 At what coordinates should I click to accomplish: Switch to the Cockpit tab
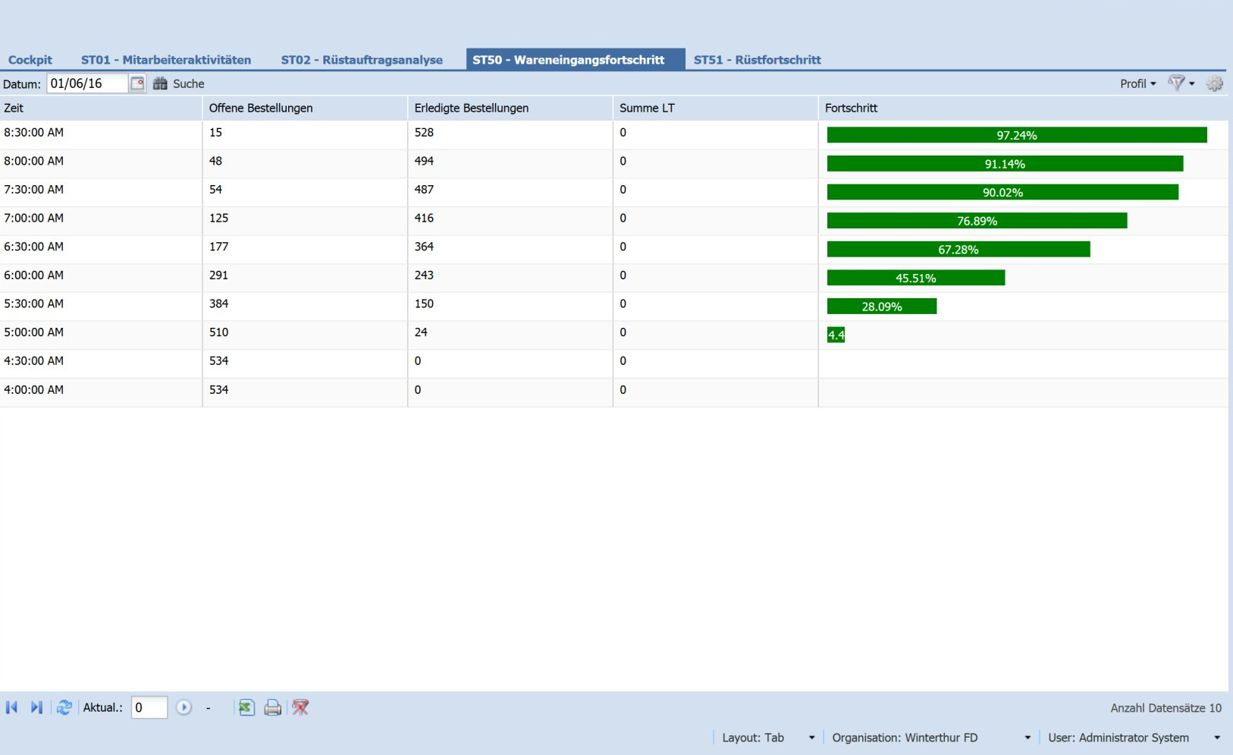(x=30, y=60)
